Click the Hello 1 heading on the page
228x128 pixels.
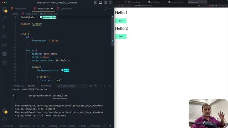(x=121, y=13)
